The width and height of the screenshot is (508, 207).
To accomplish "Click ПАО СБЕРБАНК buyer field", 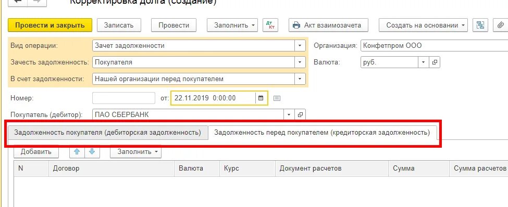I will [x=188, y=114].
